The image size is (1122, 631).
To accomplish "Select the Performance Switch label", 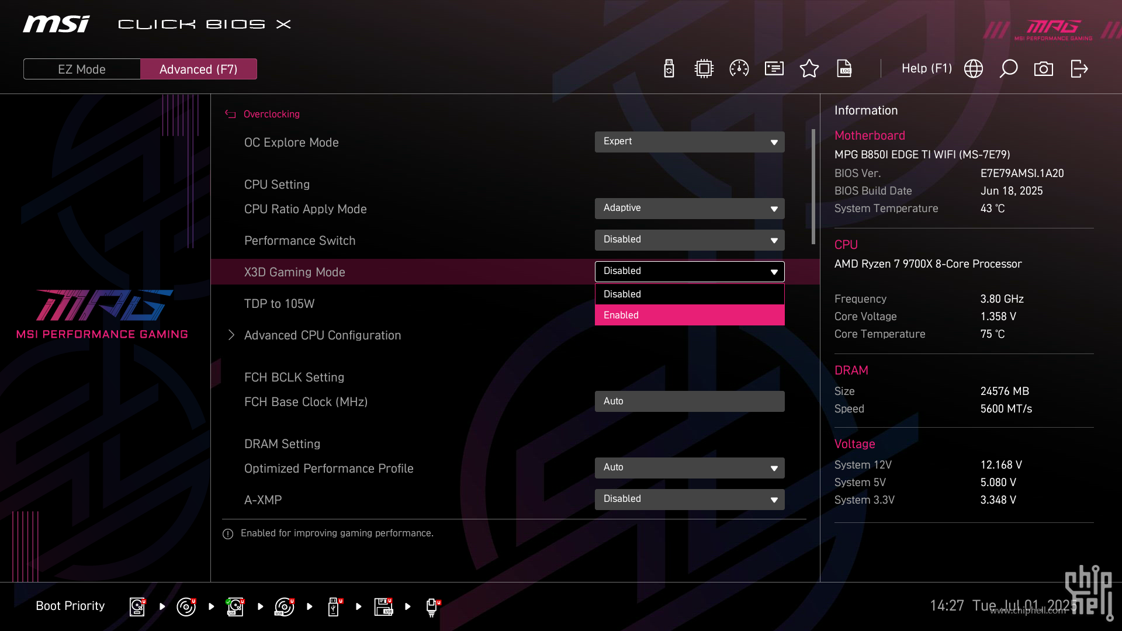I will (300, 241).
